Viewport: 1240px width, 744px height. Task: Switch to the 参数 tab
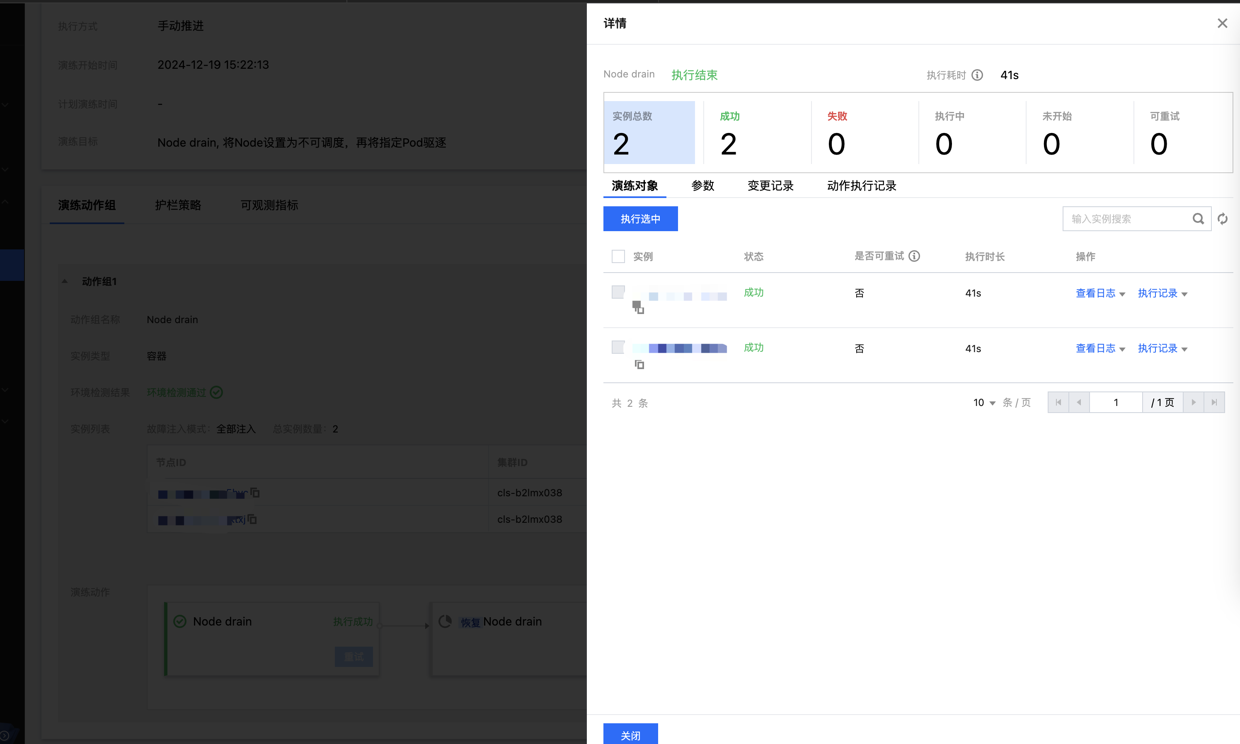[702, 186]
